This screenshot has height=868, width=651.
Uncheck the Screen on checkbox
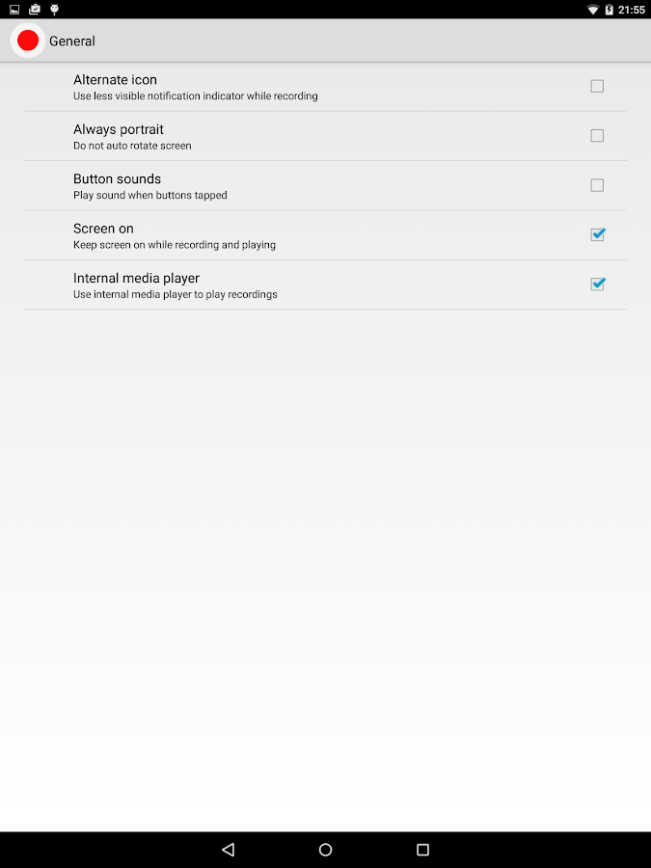click(x=597, y=234)
